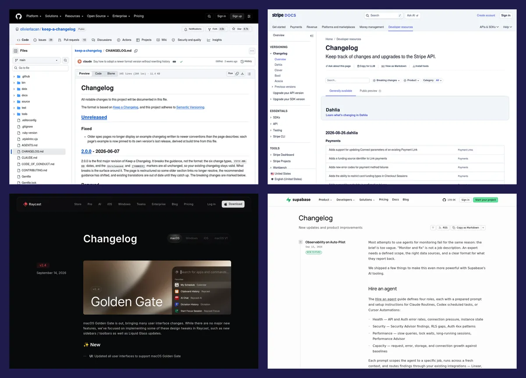
Task: Open History for CHANGELOG.md
Action: (x=246, y=61)
